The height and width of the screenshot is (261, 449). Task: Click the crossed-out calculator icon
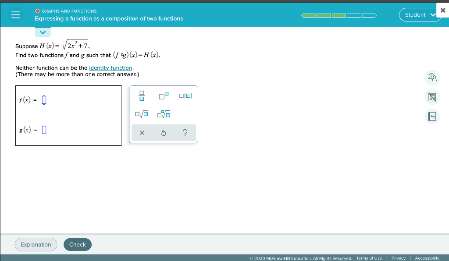432,97
